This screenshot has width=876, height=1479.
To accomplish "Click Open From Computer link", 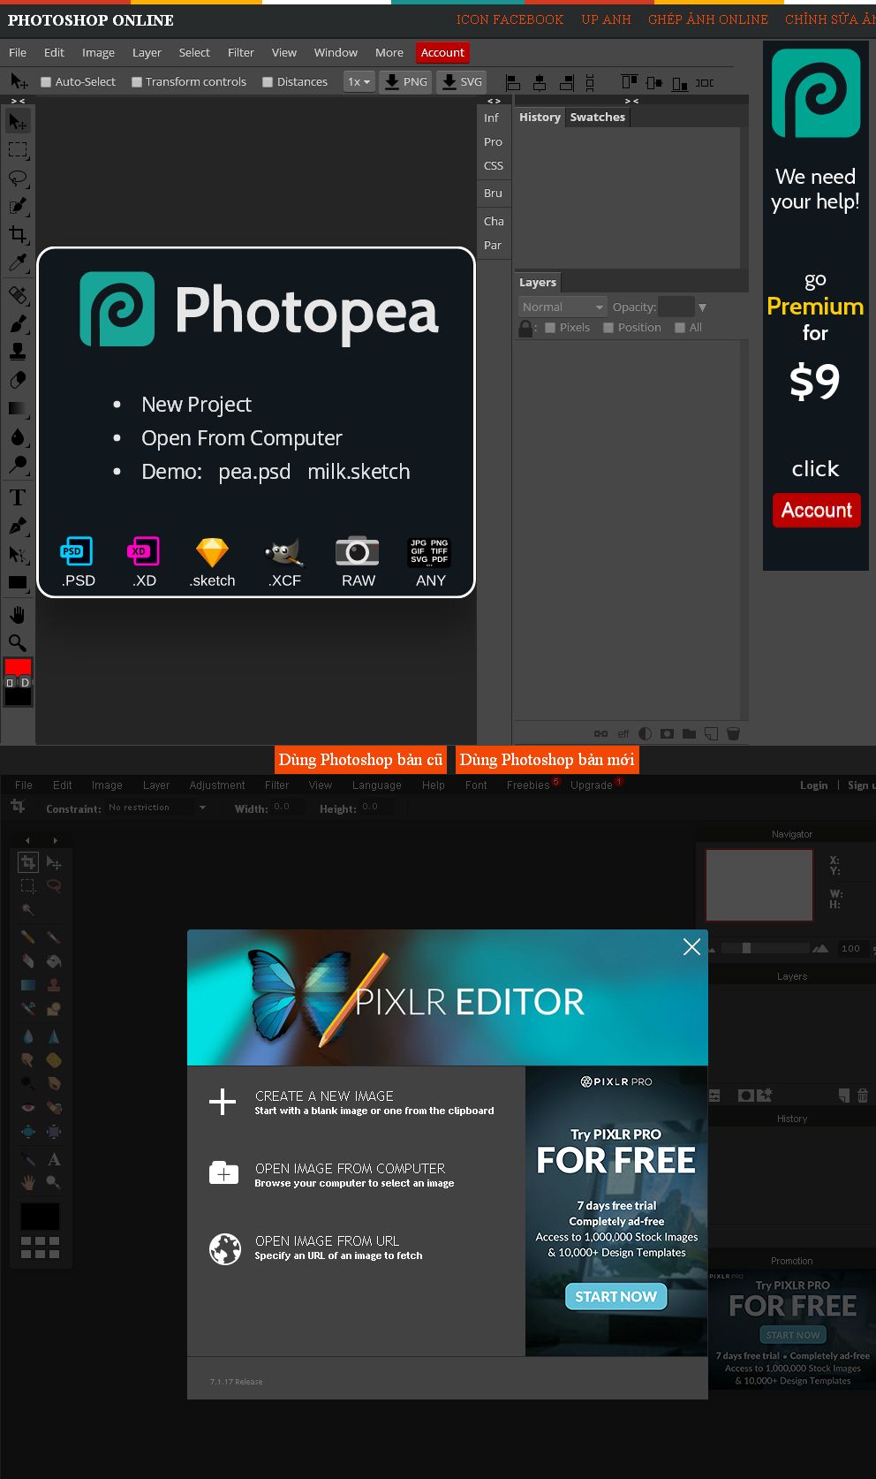I will coord(241,438).
